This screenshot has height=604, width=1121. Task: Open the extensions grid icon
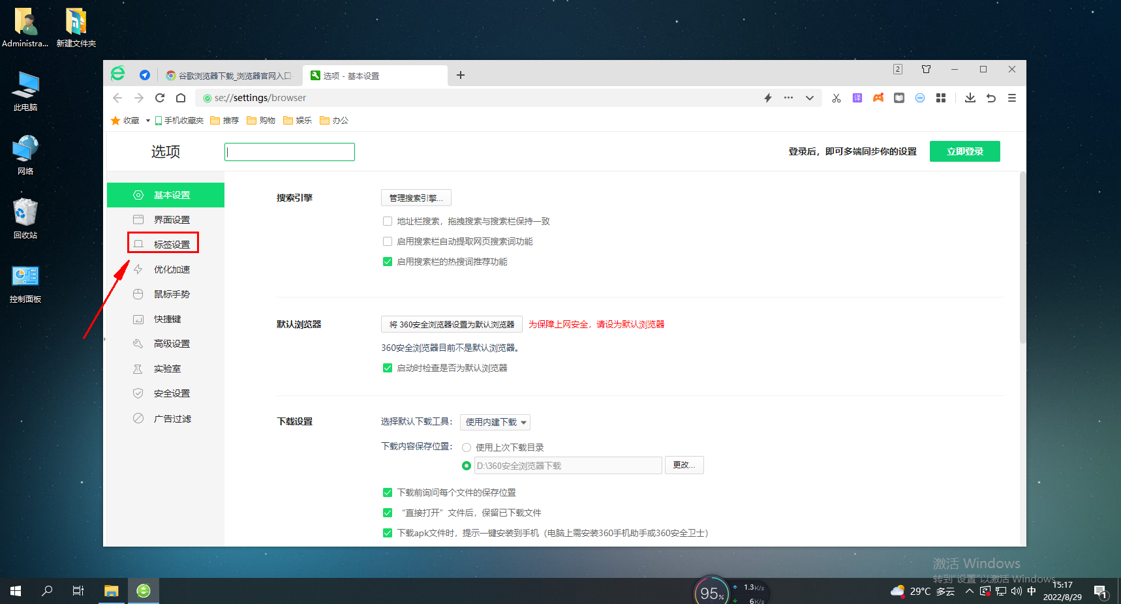[x=941, y=98]
